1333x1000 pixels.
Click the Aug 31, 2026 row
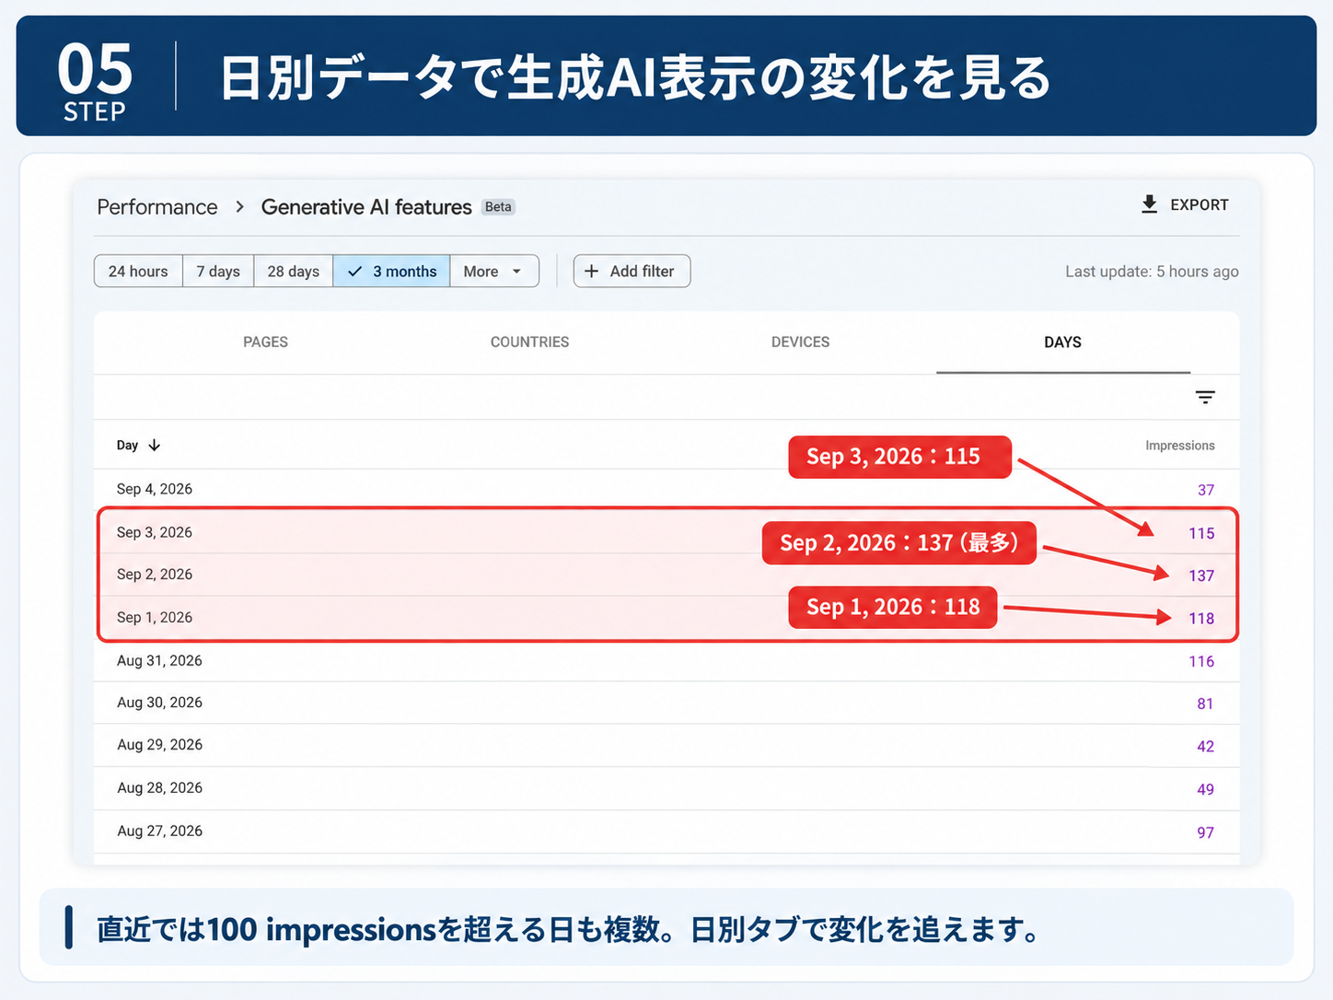(666, 660)
